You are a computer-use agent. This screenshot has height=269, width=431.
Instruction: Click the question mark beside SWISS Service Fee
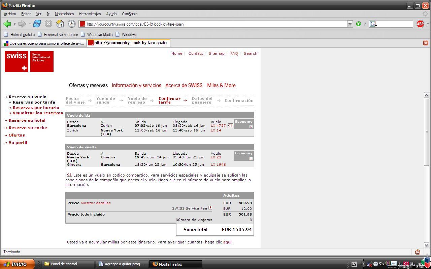tap(210, 208)
